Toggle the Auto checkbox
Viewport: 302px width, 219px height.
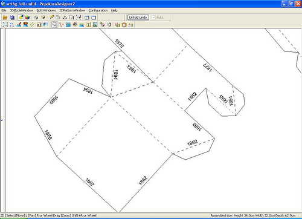(154, 18)
